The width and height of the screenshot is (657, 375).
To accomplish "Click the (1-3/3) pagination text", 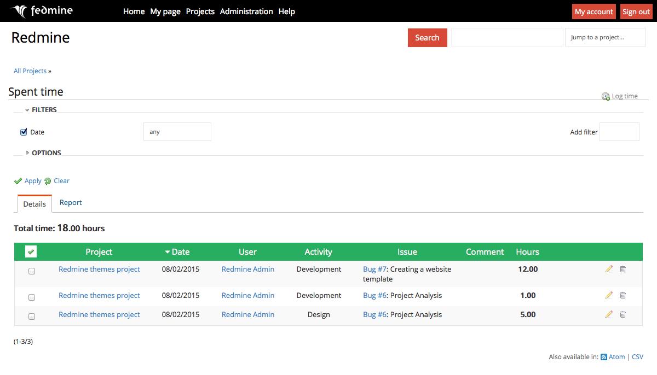I will [23, 342].
